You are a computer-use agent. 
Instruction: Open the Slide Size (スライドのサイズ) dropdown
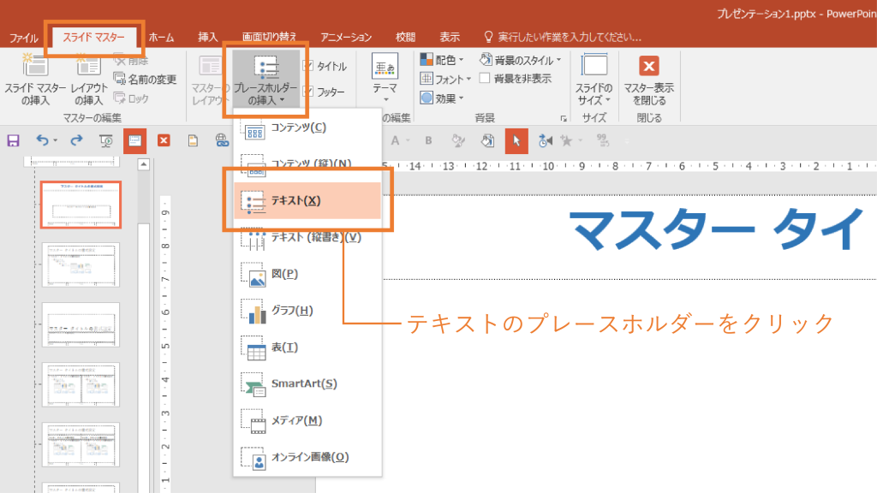coord(594,80)
